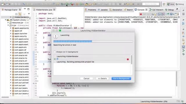
Task: Toggle Link with Editor in Package Explorer
Action: pyautogui.click(x=20, y=14)
